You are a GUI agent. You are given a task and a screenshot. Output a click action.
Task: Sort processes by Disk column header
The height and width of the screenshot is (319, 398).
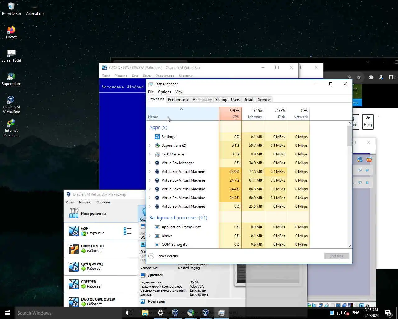coord(275,113)
